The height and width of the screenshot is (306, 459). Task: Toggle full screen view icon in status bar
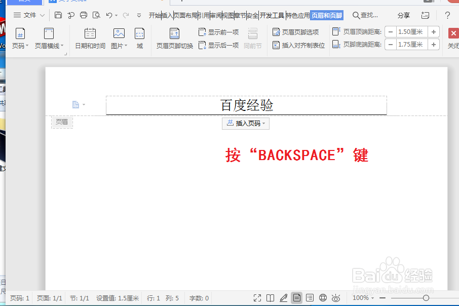(x=257, y=298)
